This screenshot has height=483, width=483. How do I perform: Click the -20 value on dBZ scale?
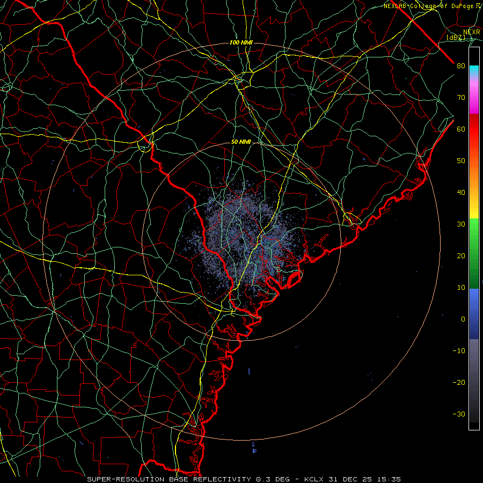click(x=459, y=382)
